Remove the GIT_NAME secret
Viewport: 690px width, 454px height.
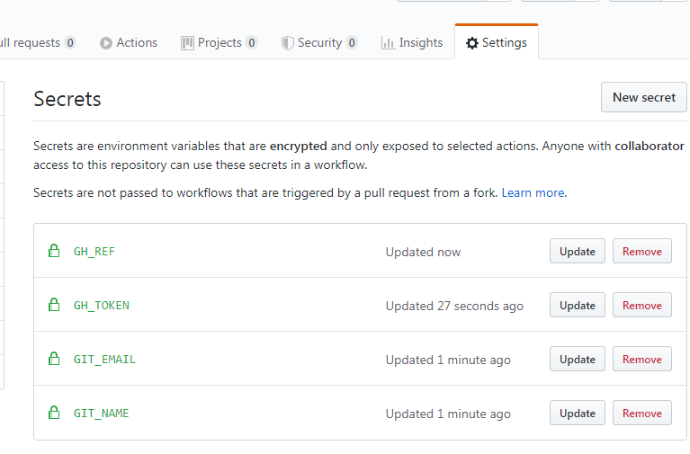(x=641, y=413)
